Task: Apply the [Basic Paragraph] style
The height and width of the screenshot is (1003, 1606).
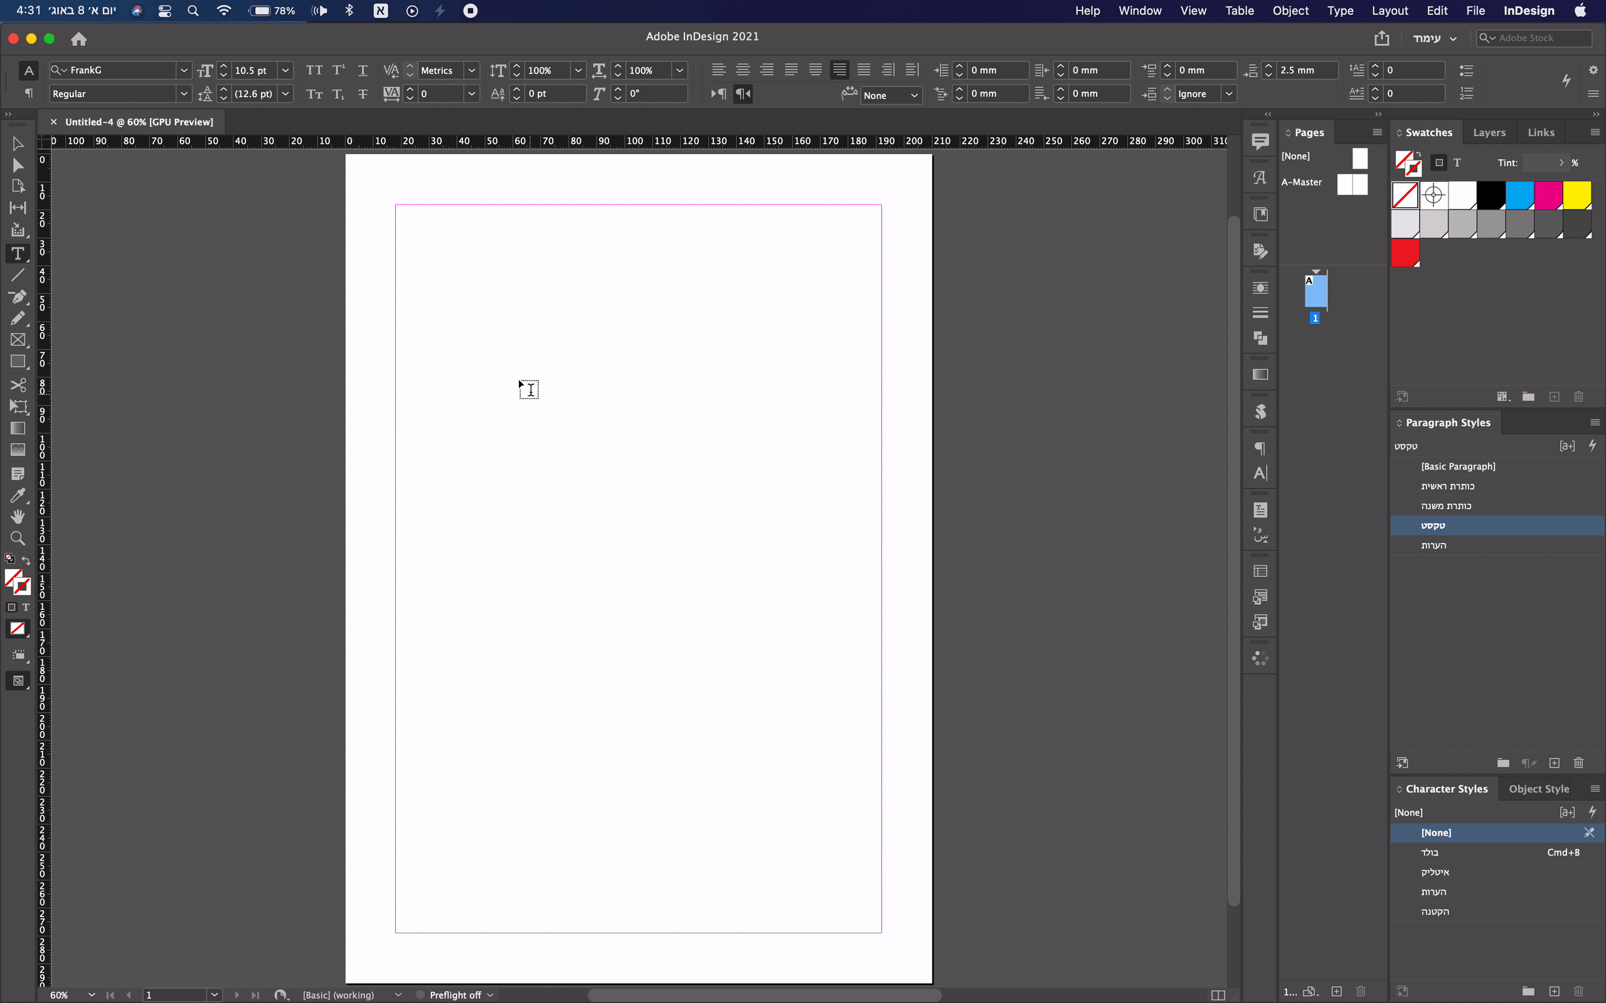Action: 1458,466
